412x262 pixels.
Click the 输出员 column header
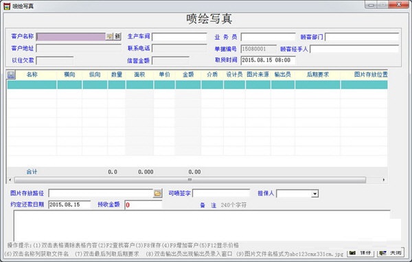(x=283, y=75)
